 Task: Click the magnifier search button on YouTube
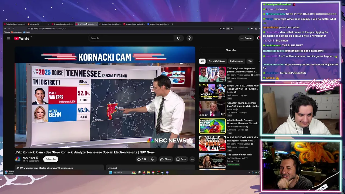179,38
